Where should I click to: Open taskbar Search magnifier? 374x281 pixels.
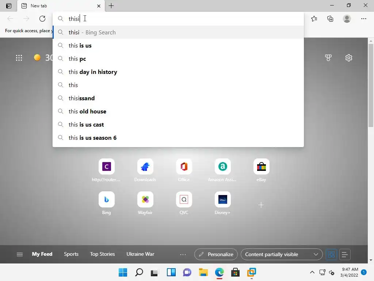click(139, 272)
